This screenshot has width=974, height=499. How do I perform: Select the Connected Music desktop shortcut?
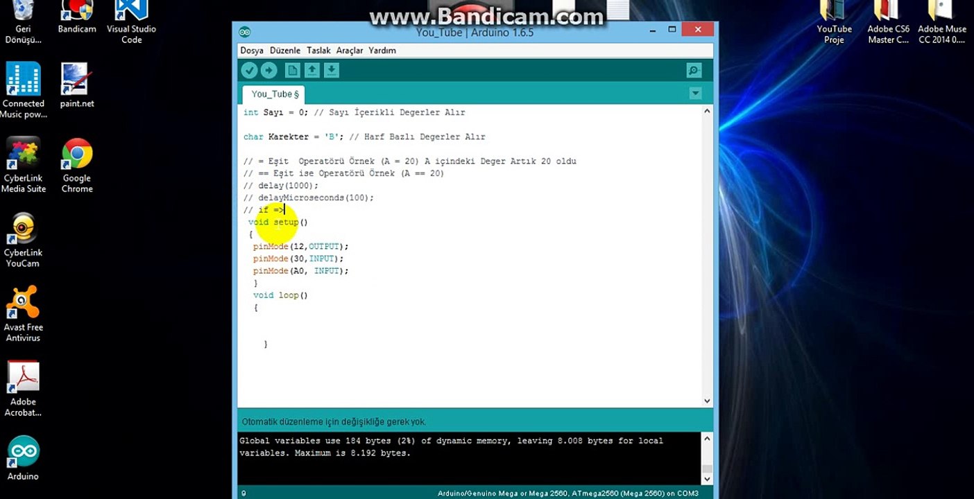point(24,90)
